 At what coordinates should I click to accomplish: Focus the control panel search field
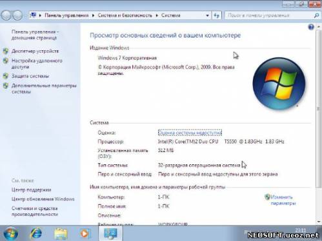tap(269, 15)
